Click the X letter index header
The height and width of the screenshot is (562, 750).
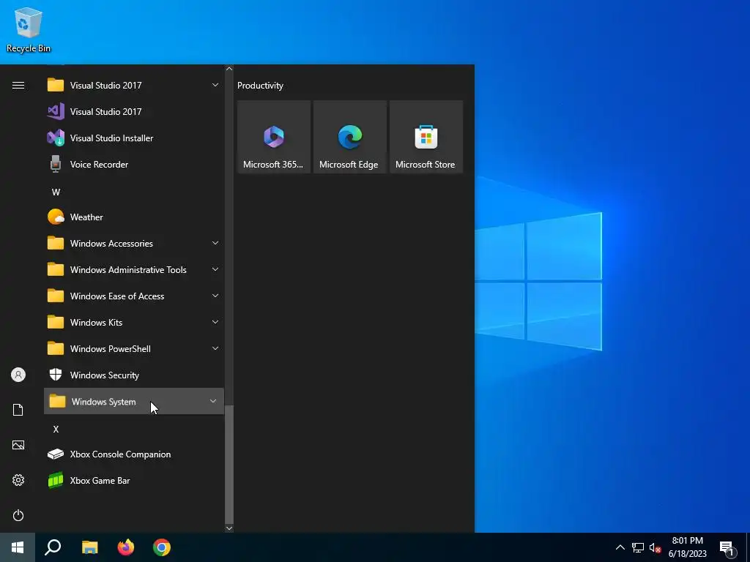point(56,429)
